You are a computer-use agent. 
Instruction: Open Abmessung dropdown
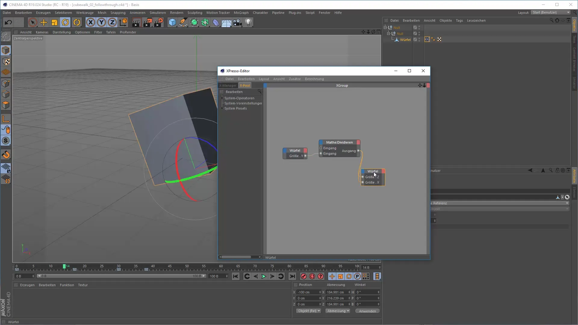click(x=338, y=311)
